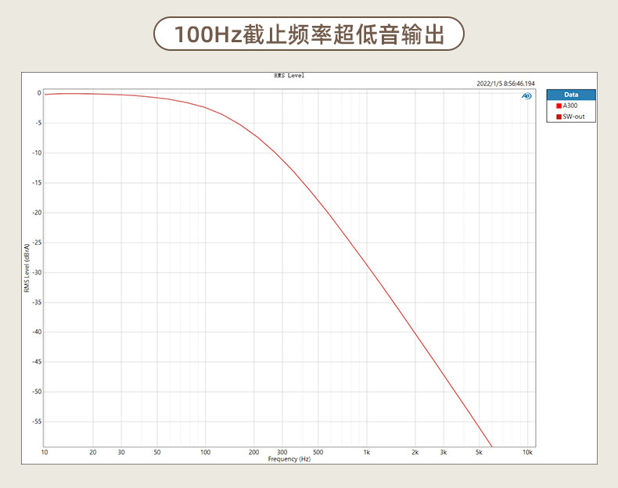Click the RMS Level (dBrA) axis label

[27, 267]
